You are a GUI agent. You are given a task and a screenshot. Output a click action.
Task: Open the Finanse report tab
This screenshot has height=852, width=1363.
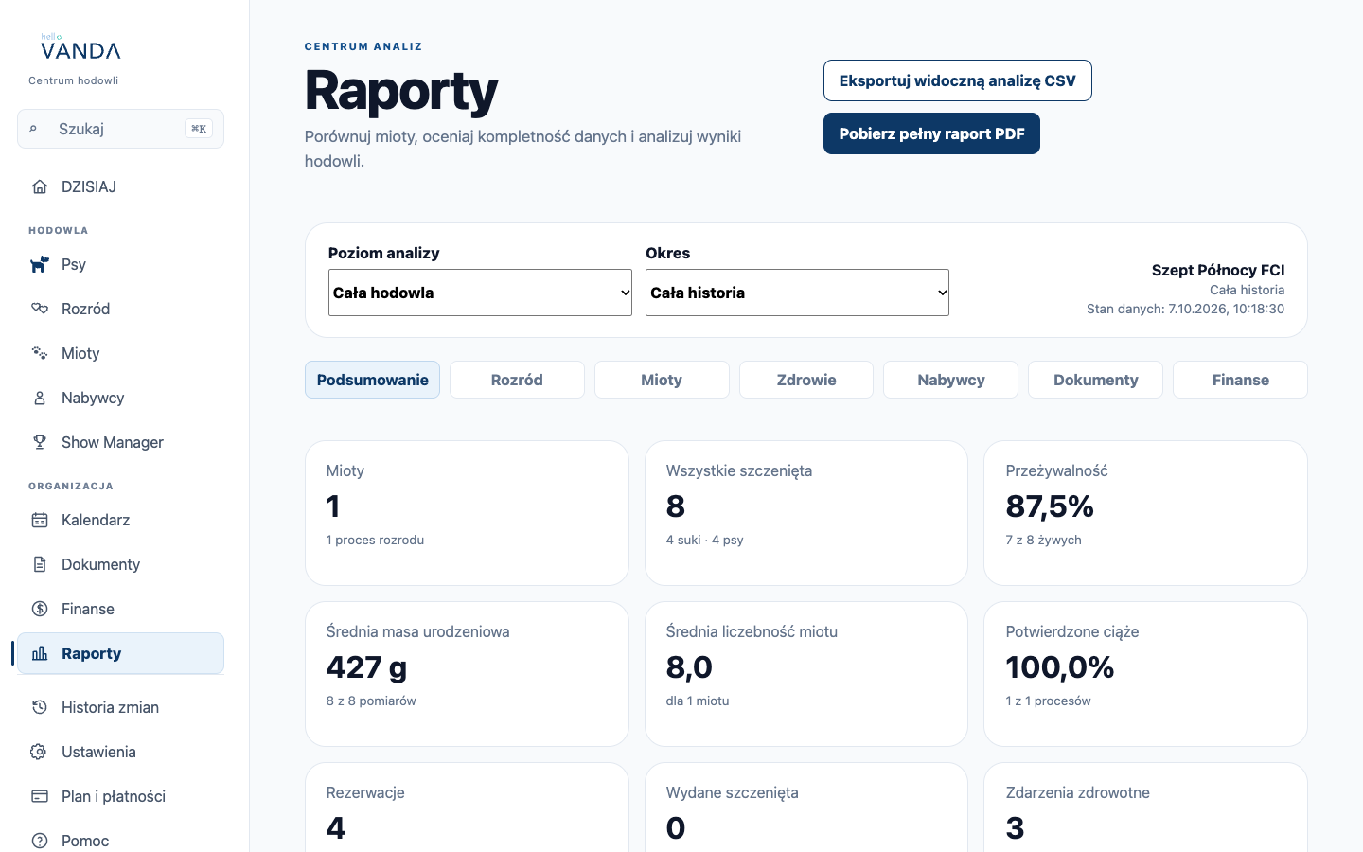click(1241, 380)
